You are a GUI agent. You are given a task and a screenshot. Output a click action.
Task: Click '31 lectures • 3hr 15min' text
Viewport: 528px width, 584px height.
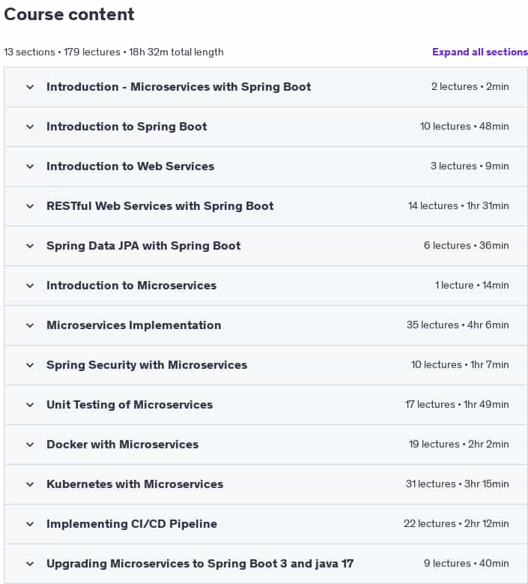[x=458, y=484]
